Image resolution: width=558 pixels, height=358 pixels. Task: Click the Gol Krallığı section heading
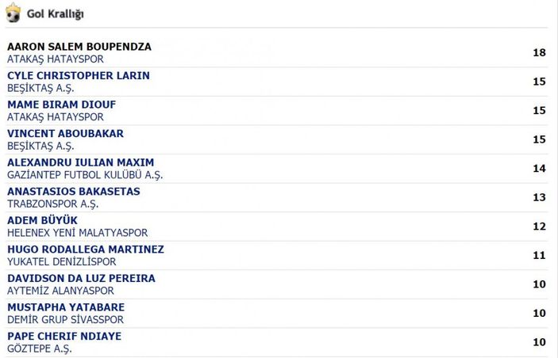(x=56, y=14)
